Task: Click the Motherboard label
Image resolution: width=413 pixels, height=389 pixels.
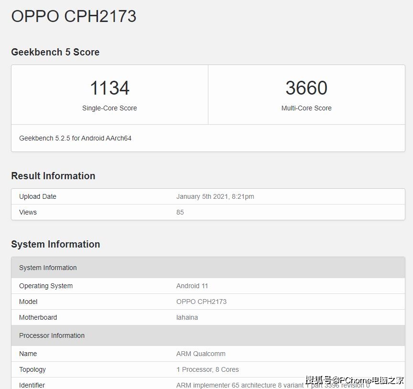Action: (x=38, y=317)
